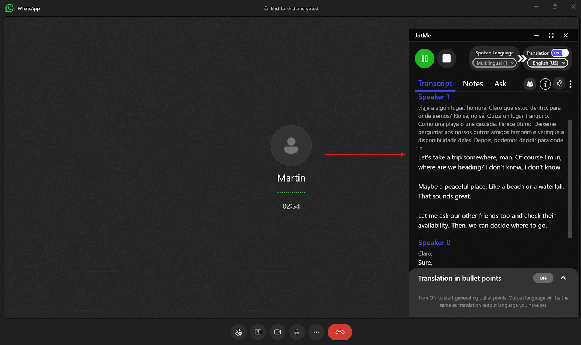Click the Spanish word "Claro," under Speaker 0
Screen dimensions: 581x345
[x=425, y=253]
